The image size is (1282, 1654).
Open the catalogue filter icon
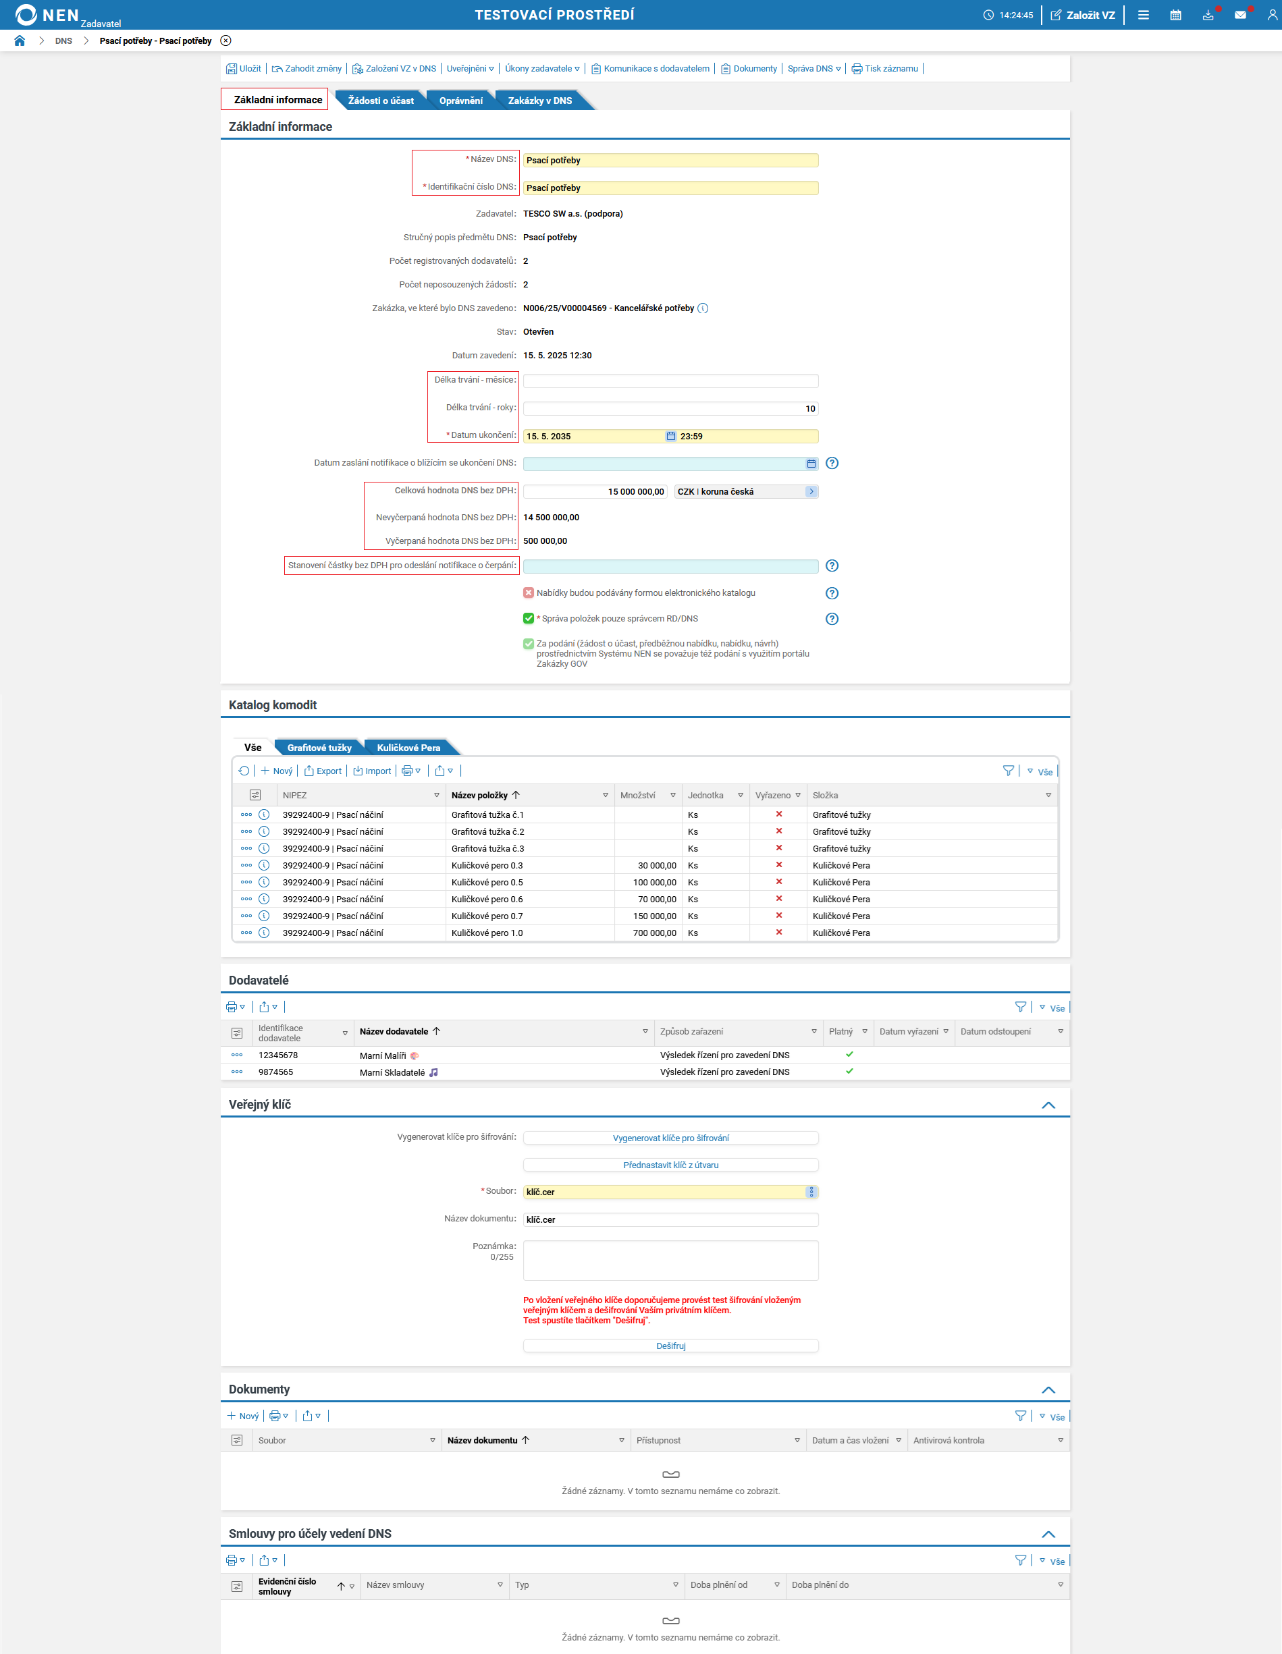tap(1008, 771)
